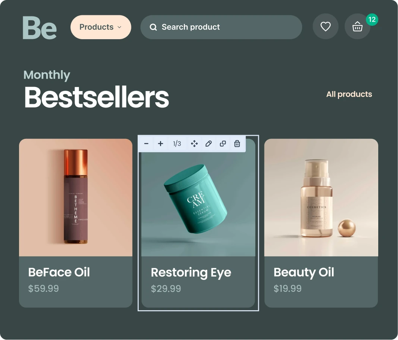Click the wishlist heart icon
The image size is (398, 340).
[325, 26]
